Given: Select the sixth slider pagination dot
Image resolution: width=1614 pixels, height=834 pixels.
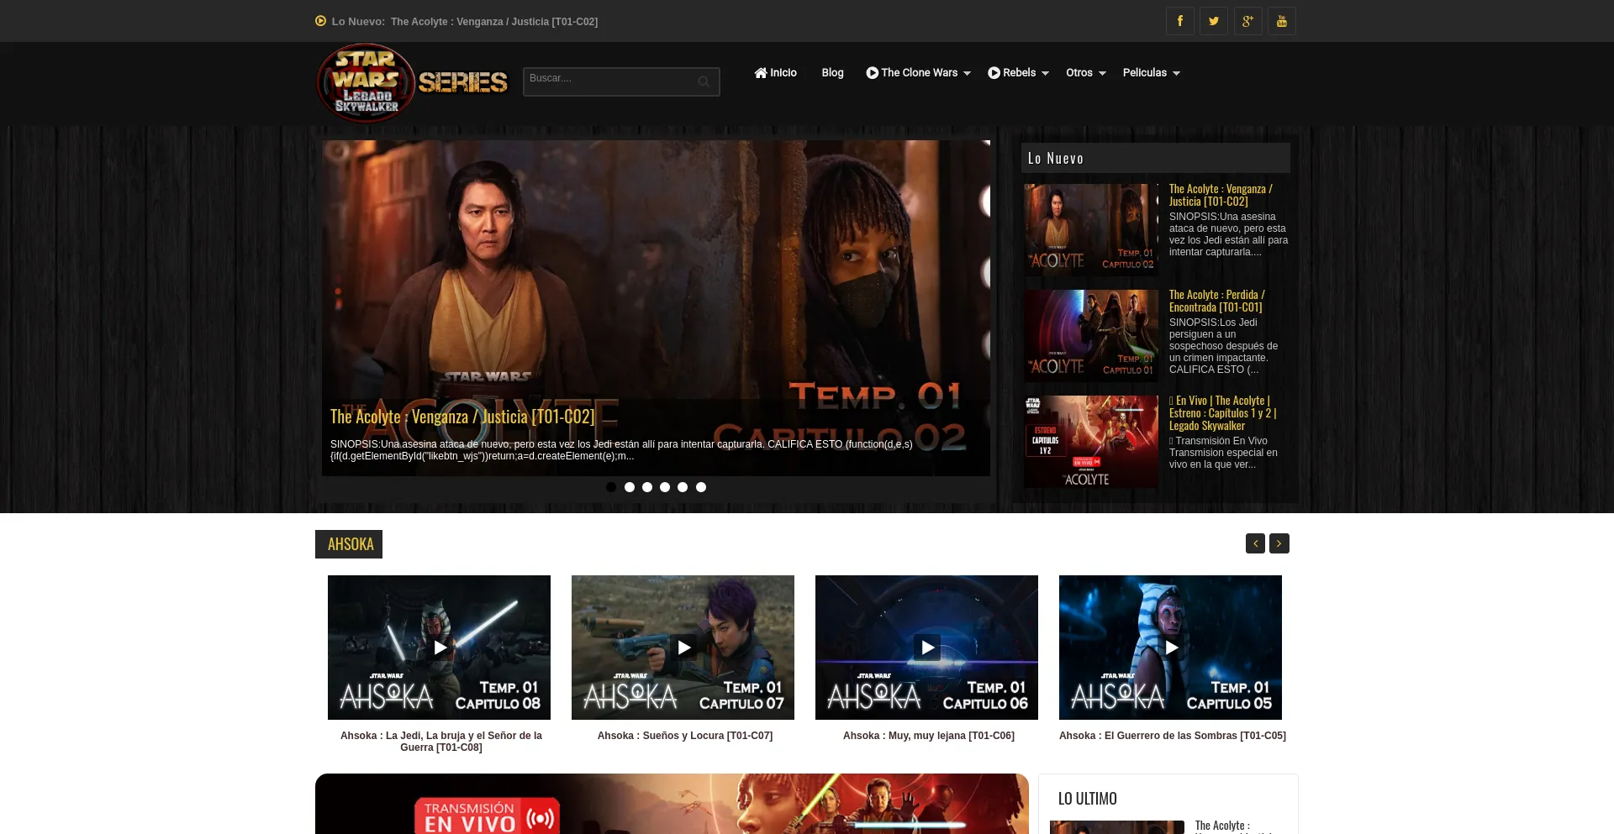Looking at the screenshot, I should 701,487.
